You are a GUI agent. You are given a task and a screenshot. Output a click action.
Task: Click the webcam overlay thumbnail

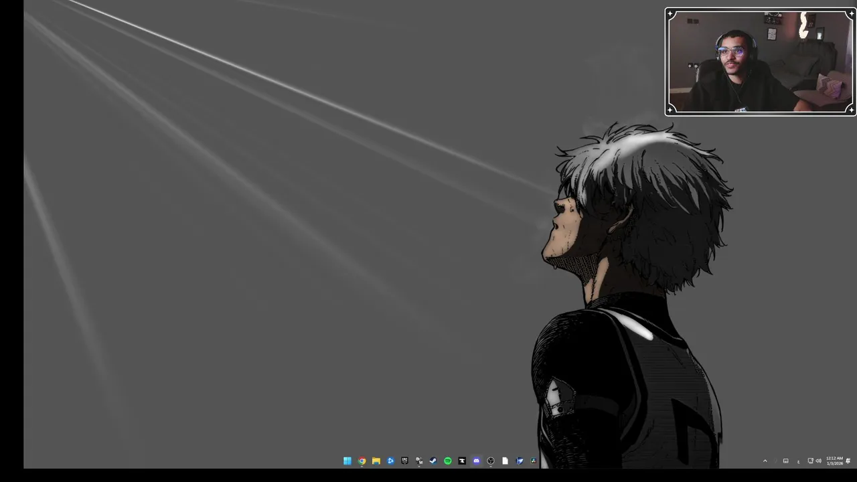pyautogui.click(x=761, y=62)
